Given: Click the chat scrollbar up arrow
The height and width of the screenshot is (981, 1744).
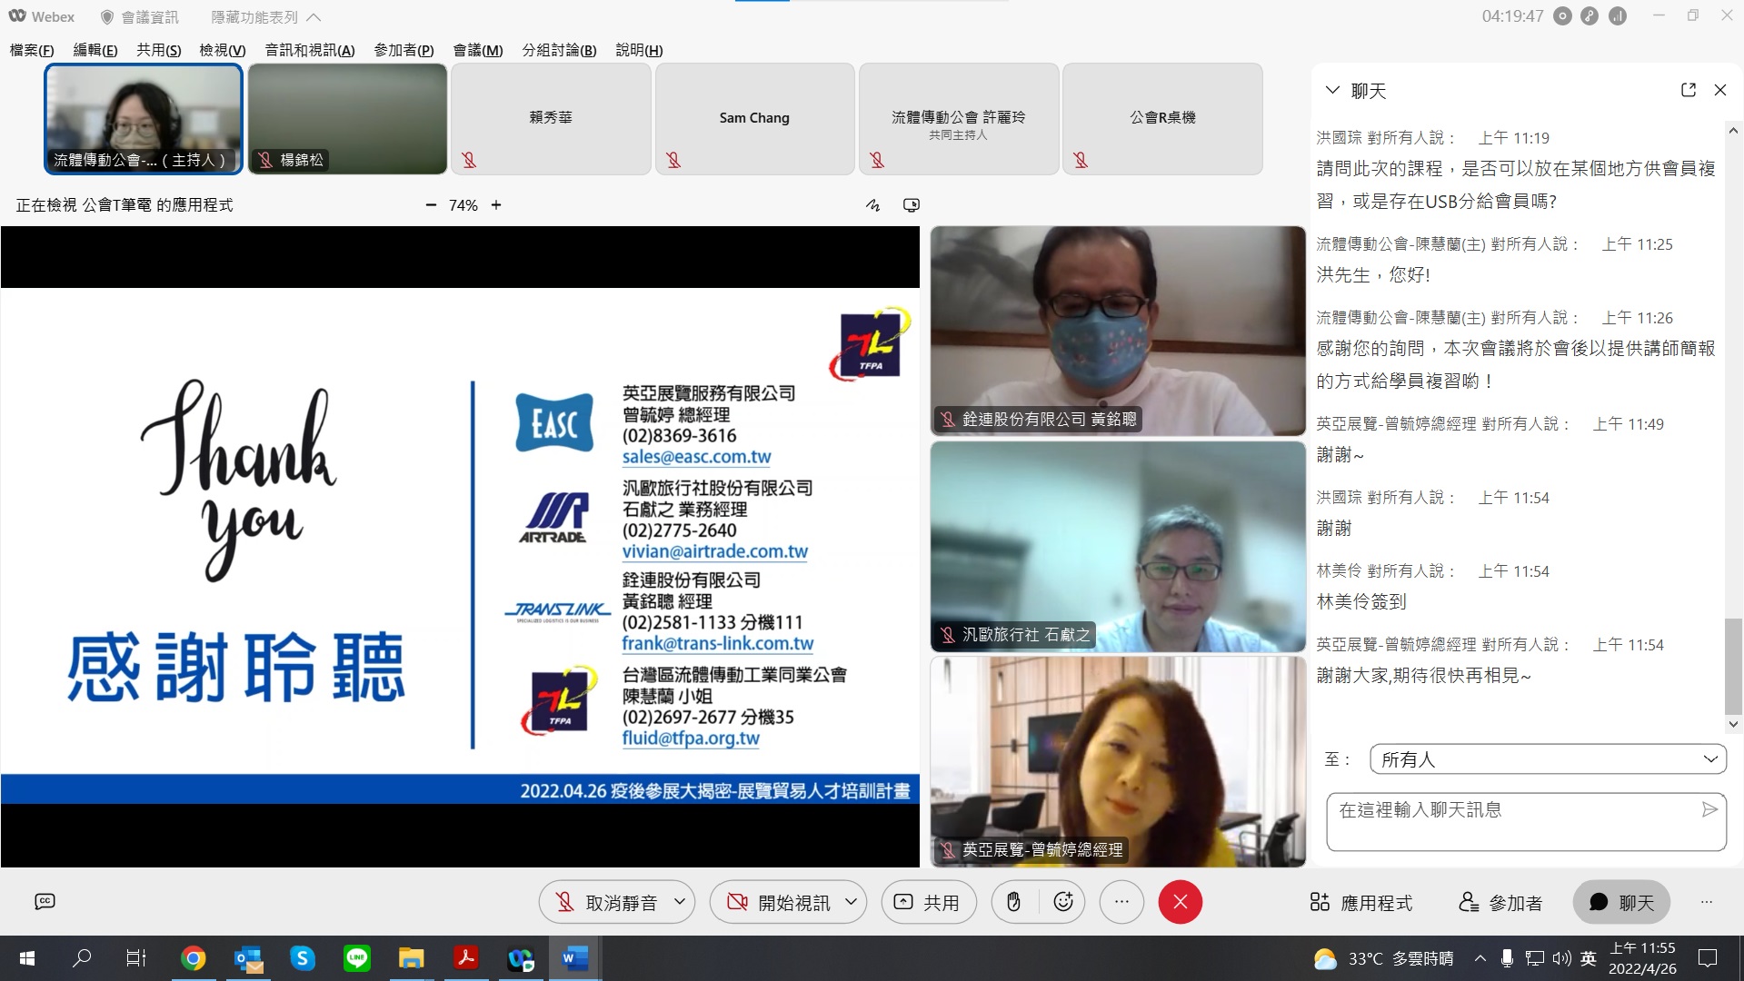Looking at the screenshot, I should [x=1733, y=131].
